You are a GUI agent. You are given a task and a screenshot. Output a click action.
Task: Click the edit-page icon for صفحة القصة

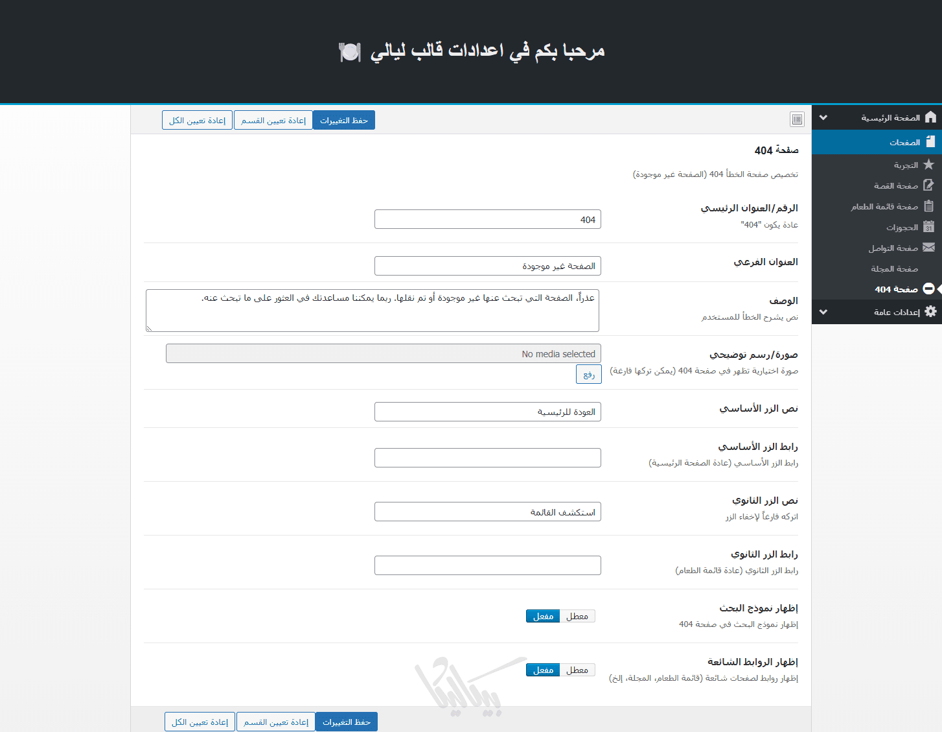(928, 185)
